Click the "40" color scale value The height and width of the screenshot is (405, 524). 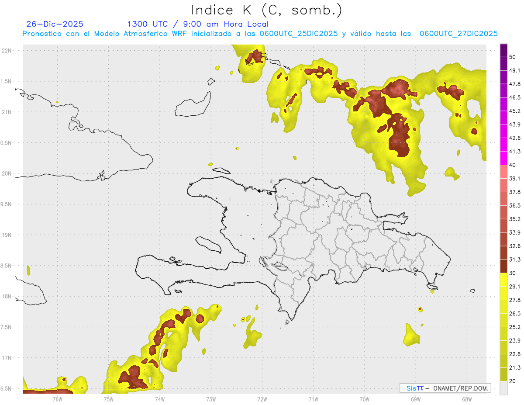(x=513, y=165)
